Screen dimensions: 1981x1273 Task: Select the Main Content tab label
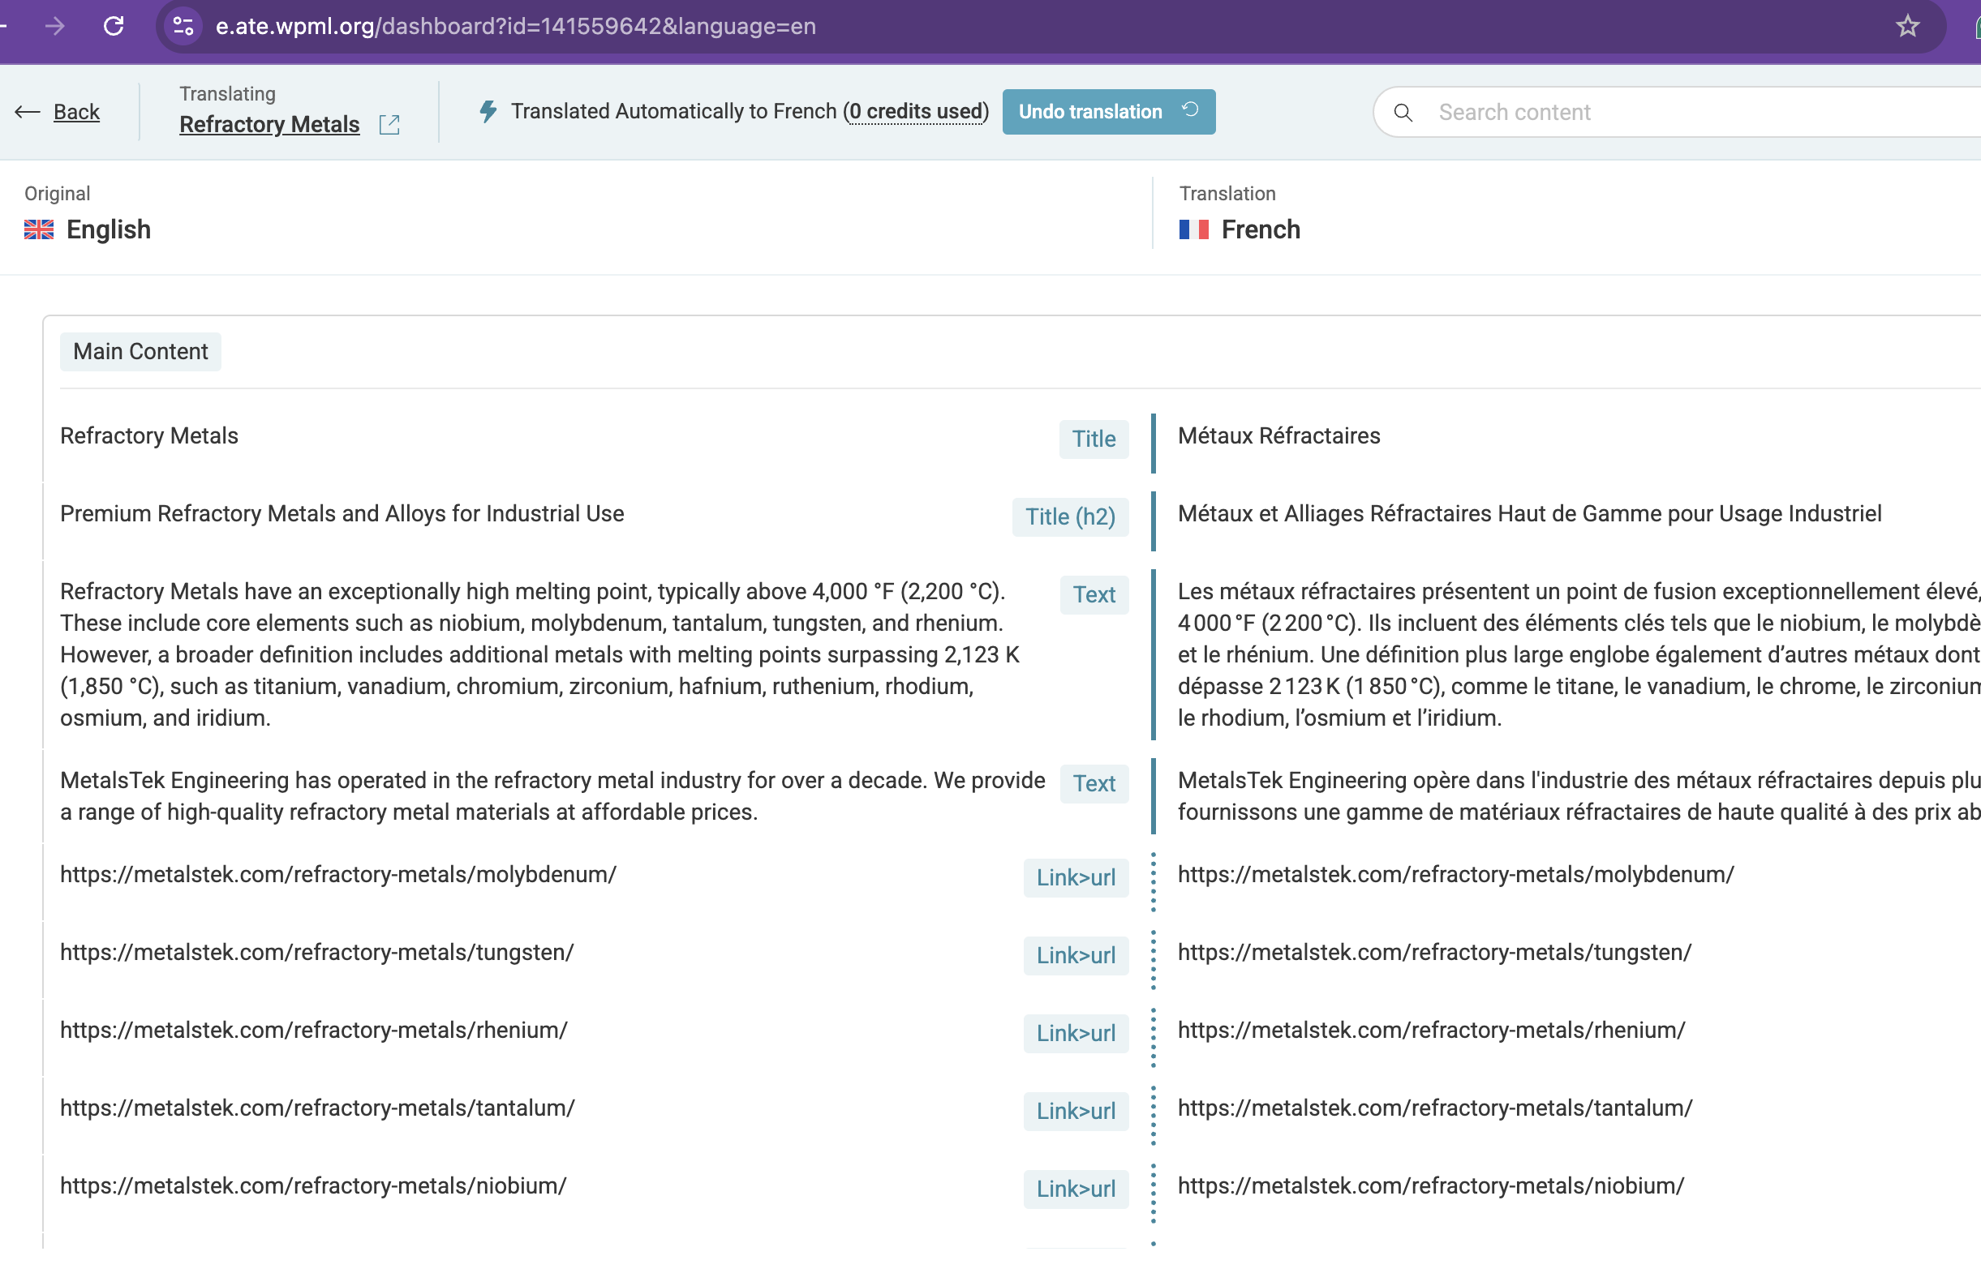click(140, 351)
